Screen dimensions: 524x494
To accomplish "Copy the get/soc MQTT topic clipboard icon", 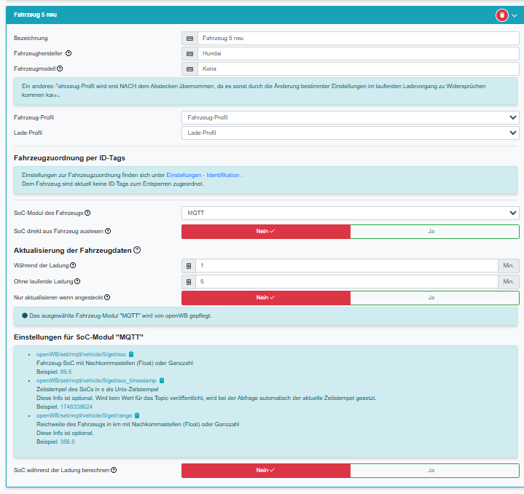I will pyautogui.click(x=131, y=354).
